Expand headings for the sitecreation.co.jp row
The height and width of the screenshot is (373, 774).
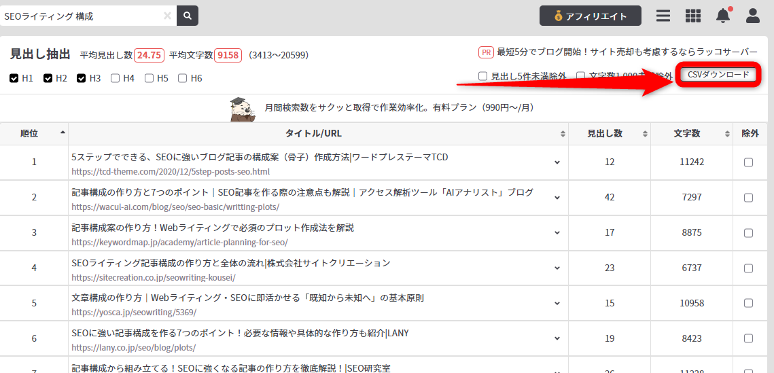[557, 268]
